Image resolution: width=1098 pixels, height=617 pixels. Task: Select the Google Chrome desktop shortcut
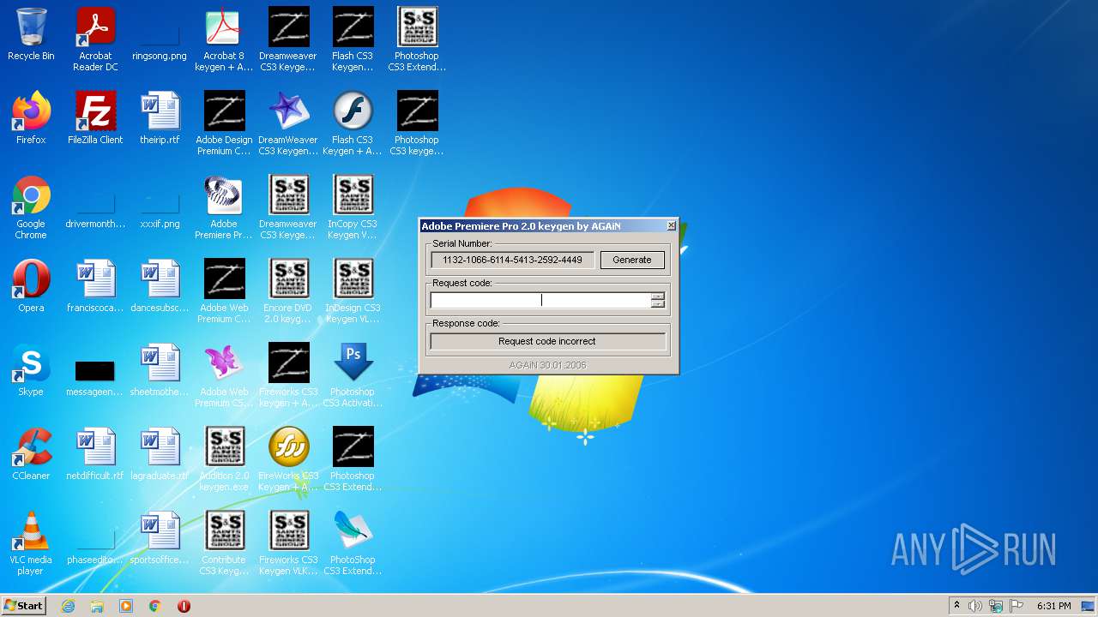(x=31, y=207)
